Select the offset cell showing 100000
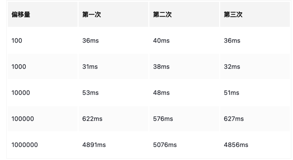 coord(43,119)
